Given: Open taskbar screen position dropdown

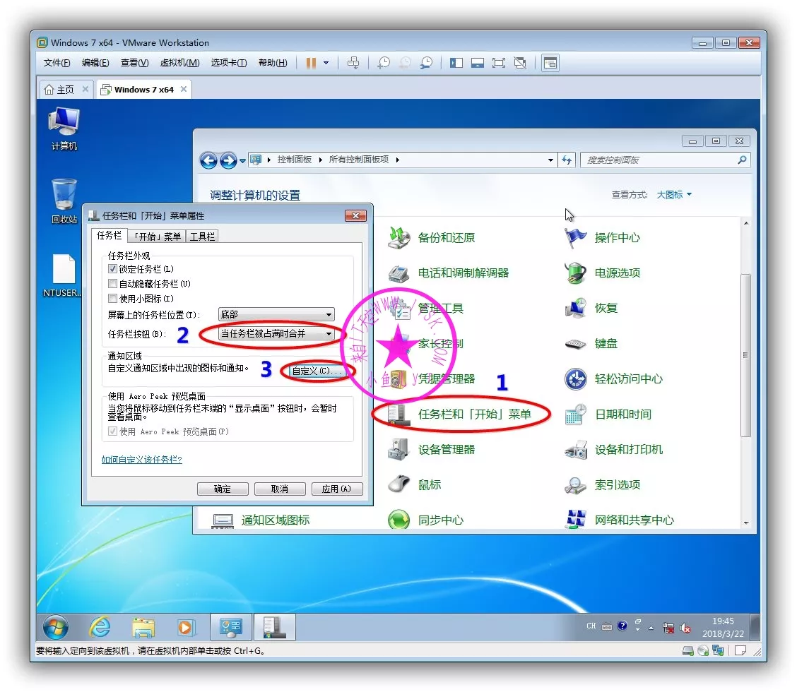Looking at the screenshot, I should [276, 314].
